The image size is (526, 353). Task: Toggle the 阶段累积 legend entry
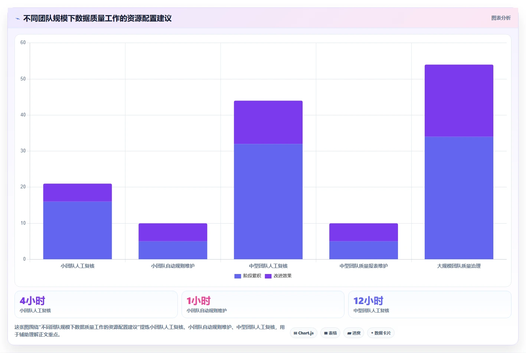click(248, 276)
